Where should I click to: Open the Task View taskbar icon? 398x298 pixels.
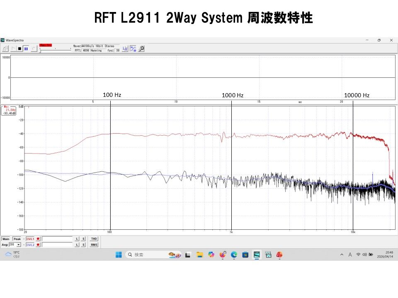188,255
